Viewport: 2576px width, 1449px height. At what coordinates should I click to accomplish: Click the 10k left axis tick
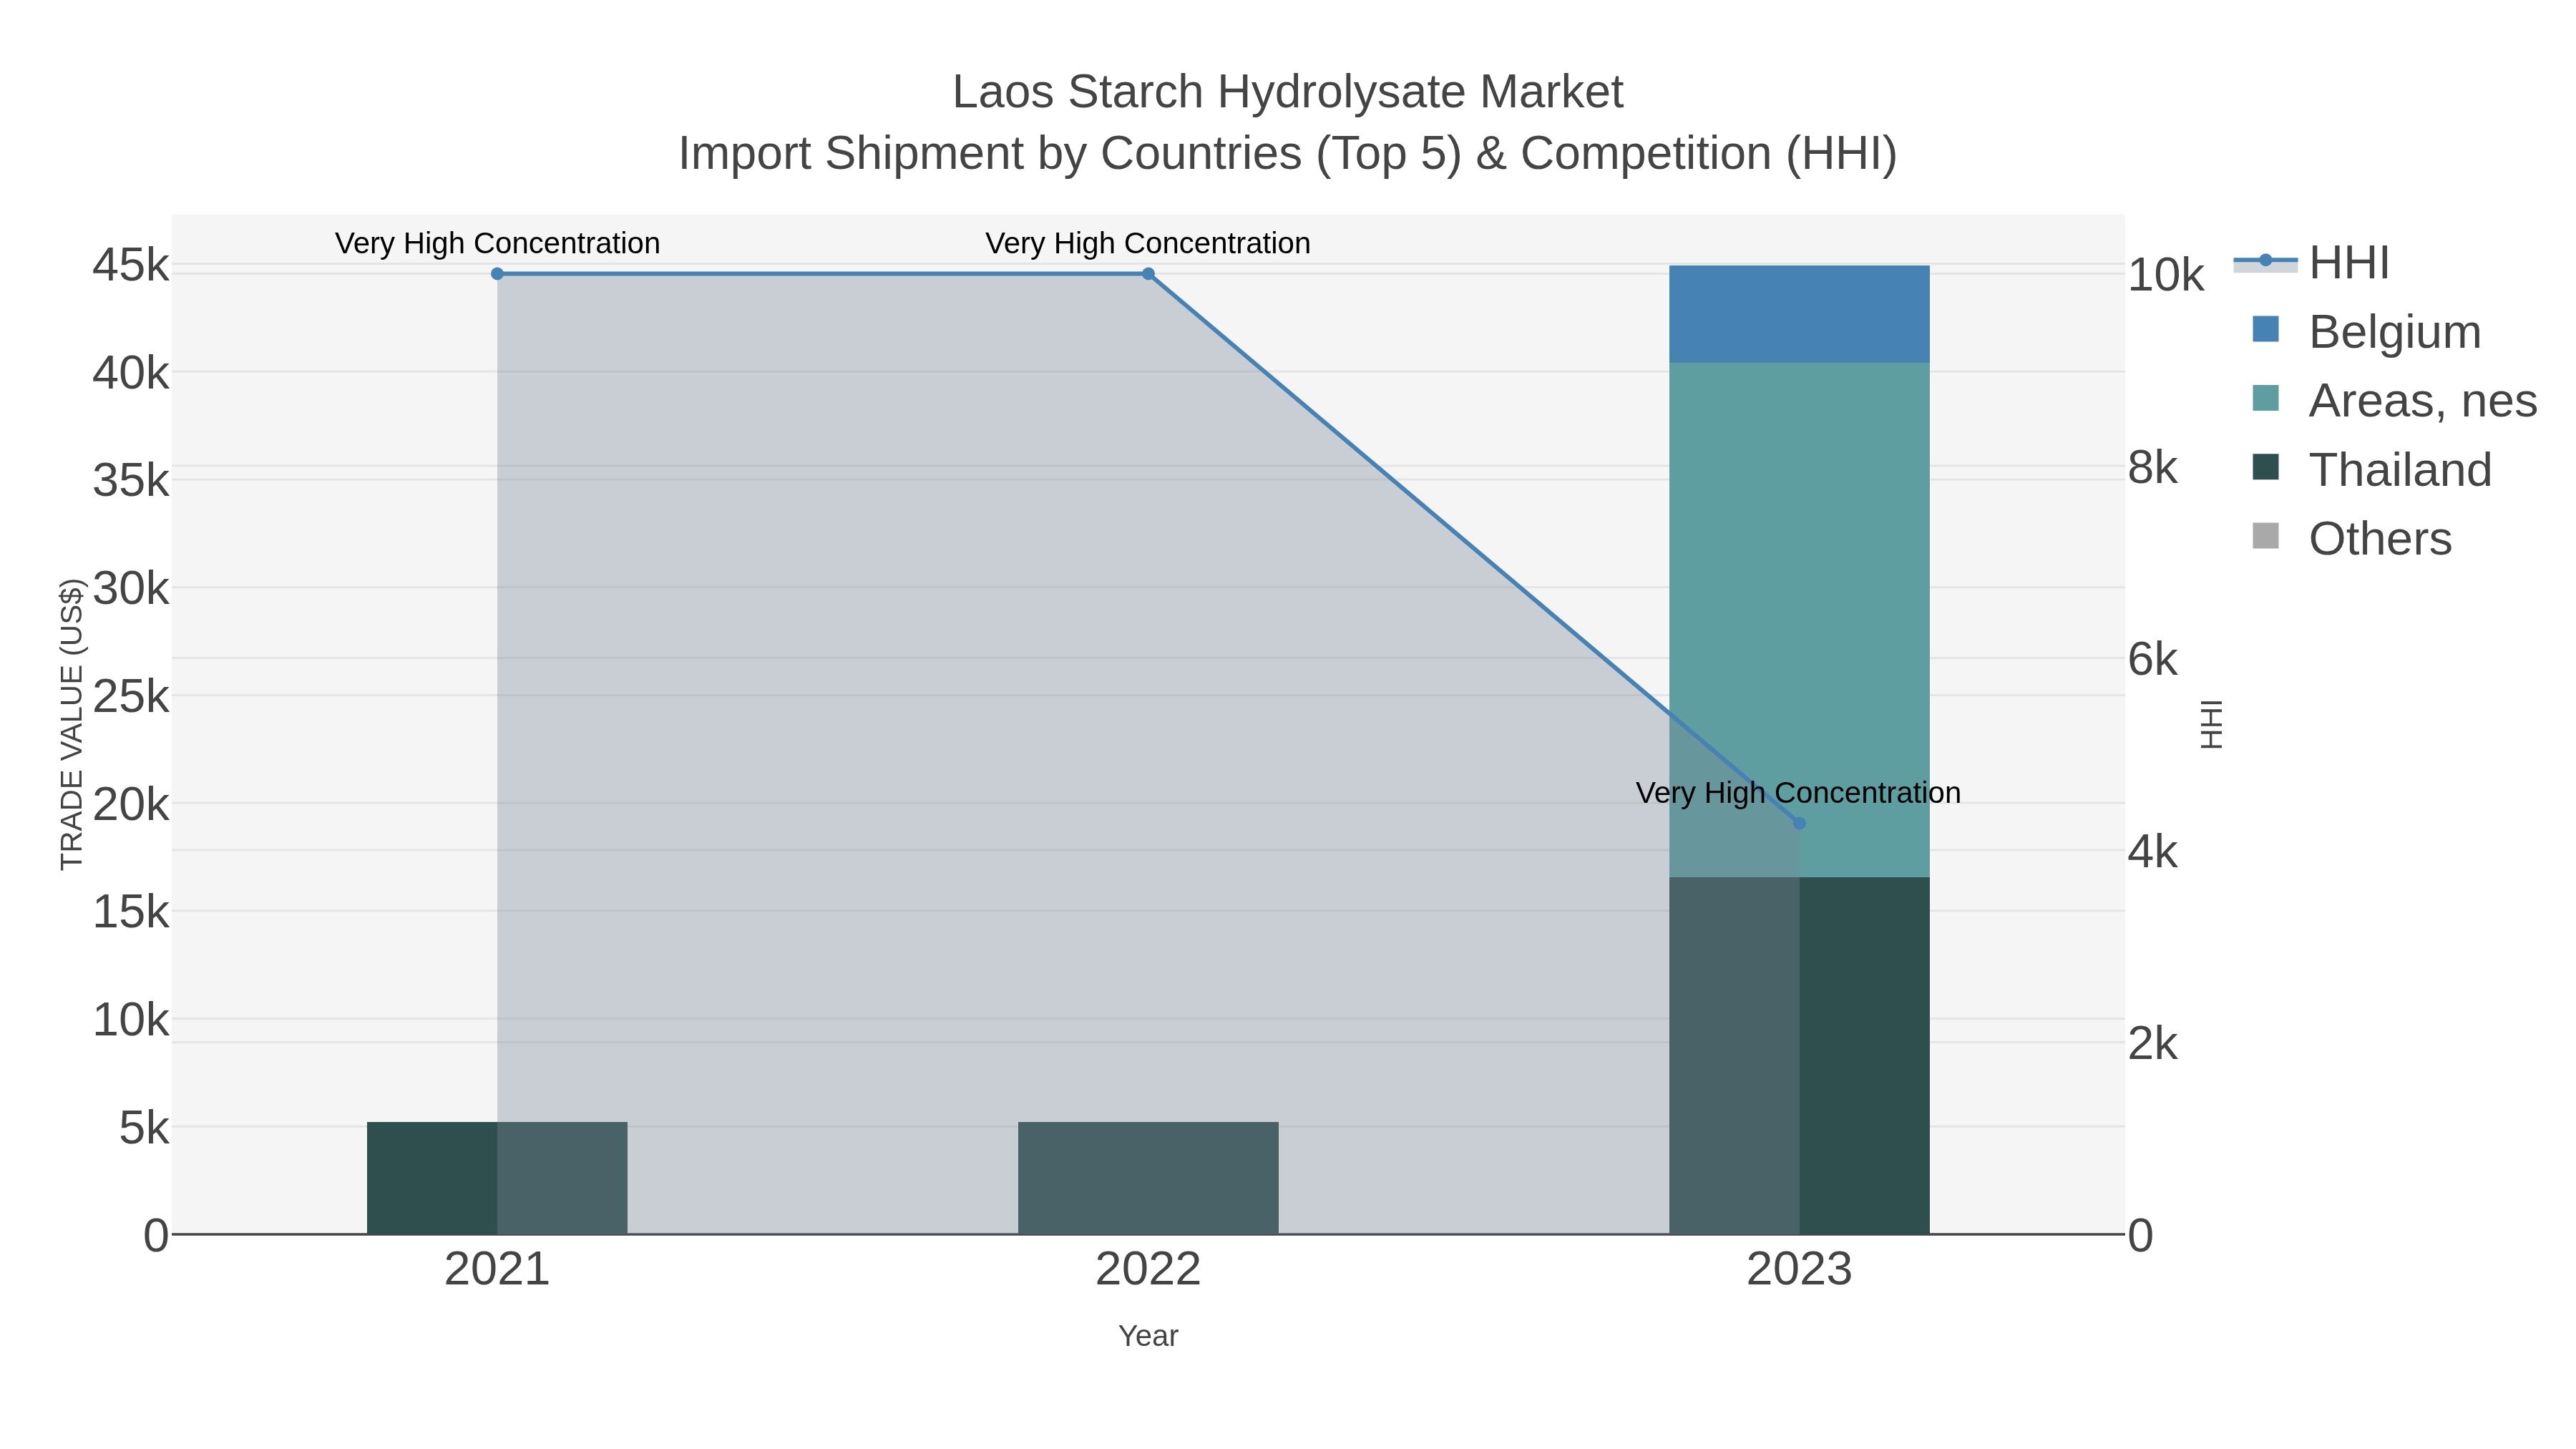(x=131, y=1020)
